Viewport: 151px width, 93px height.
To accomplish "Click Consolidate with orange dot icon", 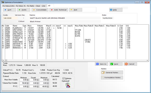I will 40,10.
